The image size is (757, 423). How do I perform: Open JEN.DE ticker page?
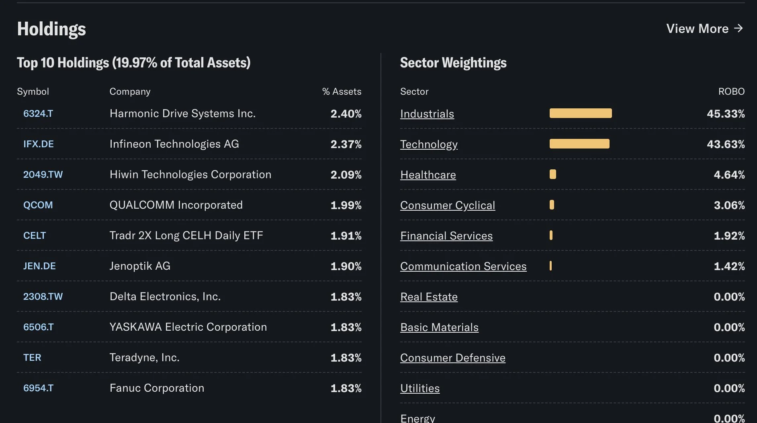pyautogui.click(x=39, y=266)
